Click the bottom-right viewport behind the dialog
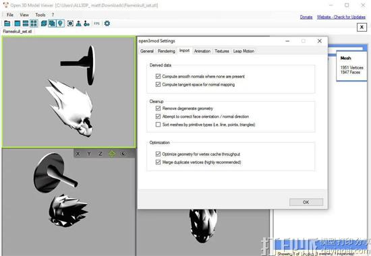 click(203, 232)
